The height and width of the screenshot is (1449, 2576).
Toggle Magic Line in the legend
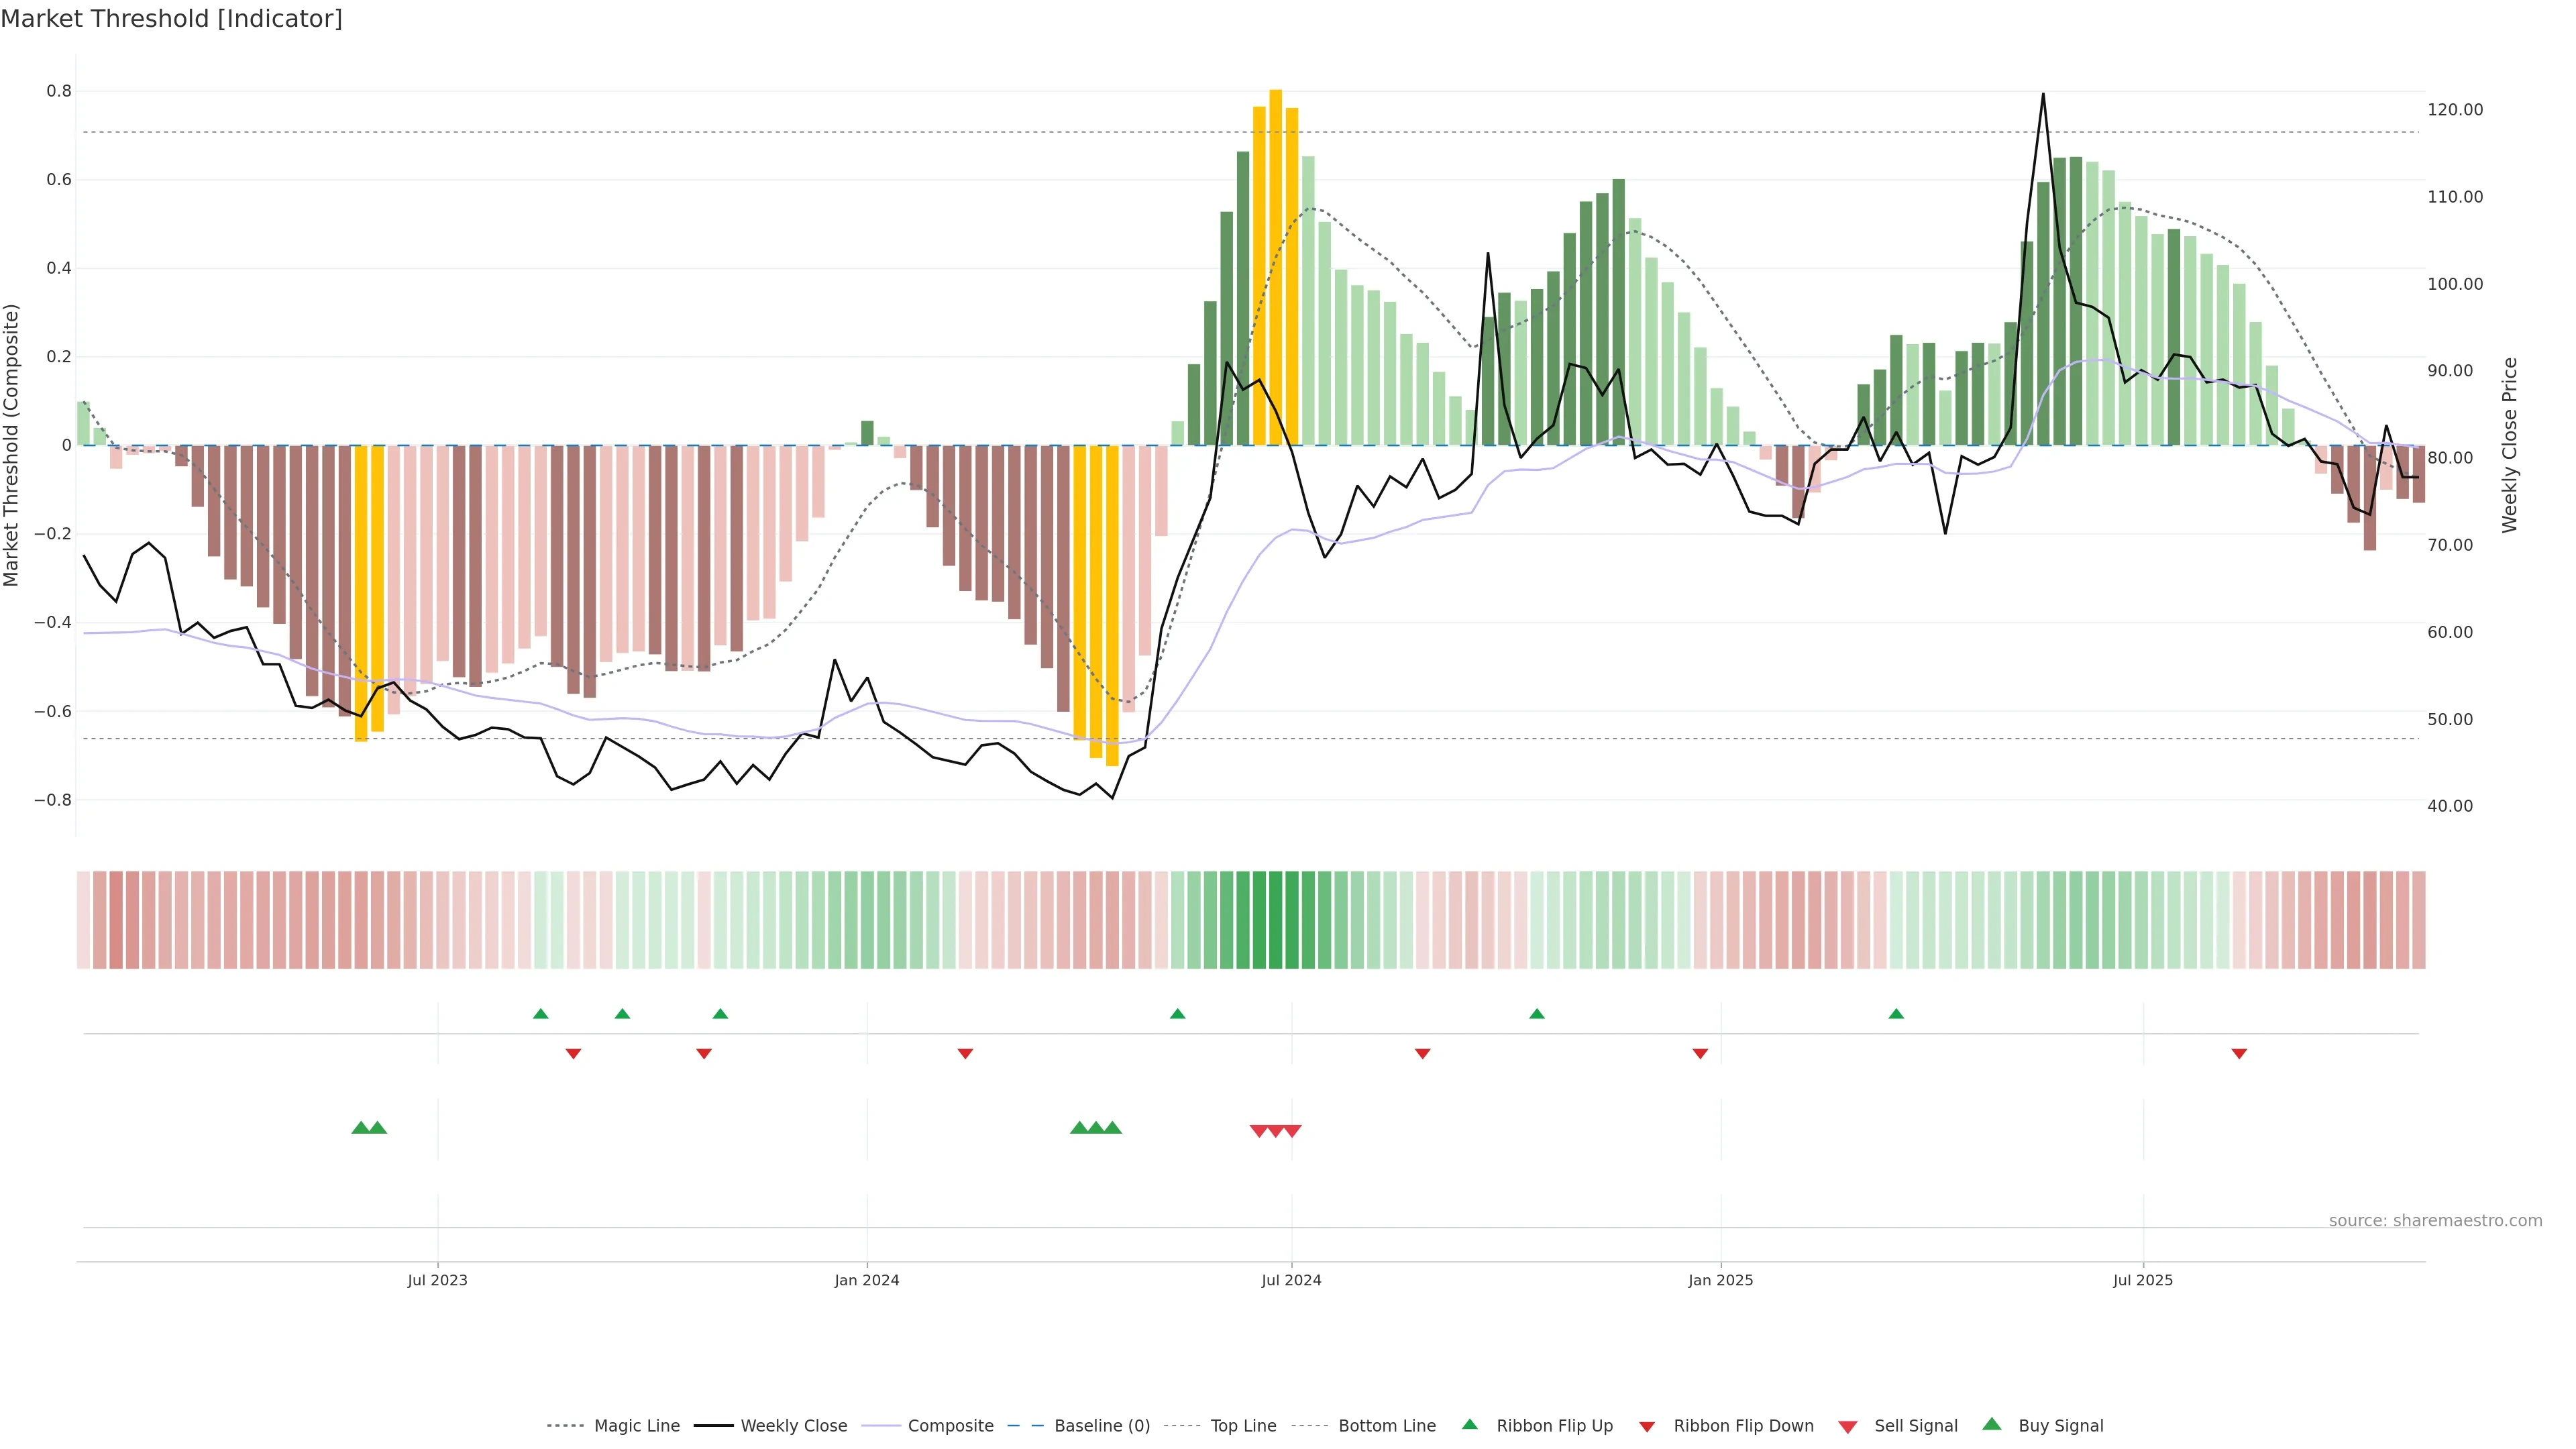coord(636,1426)
